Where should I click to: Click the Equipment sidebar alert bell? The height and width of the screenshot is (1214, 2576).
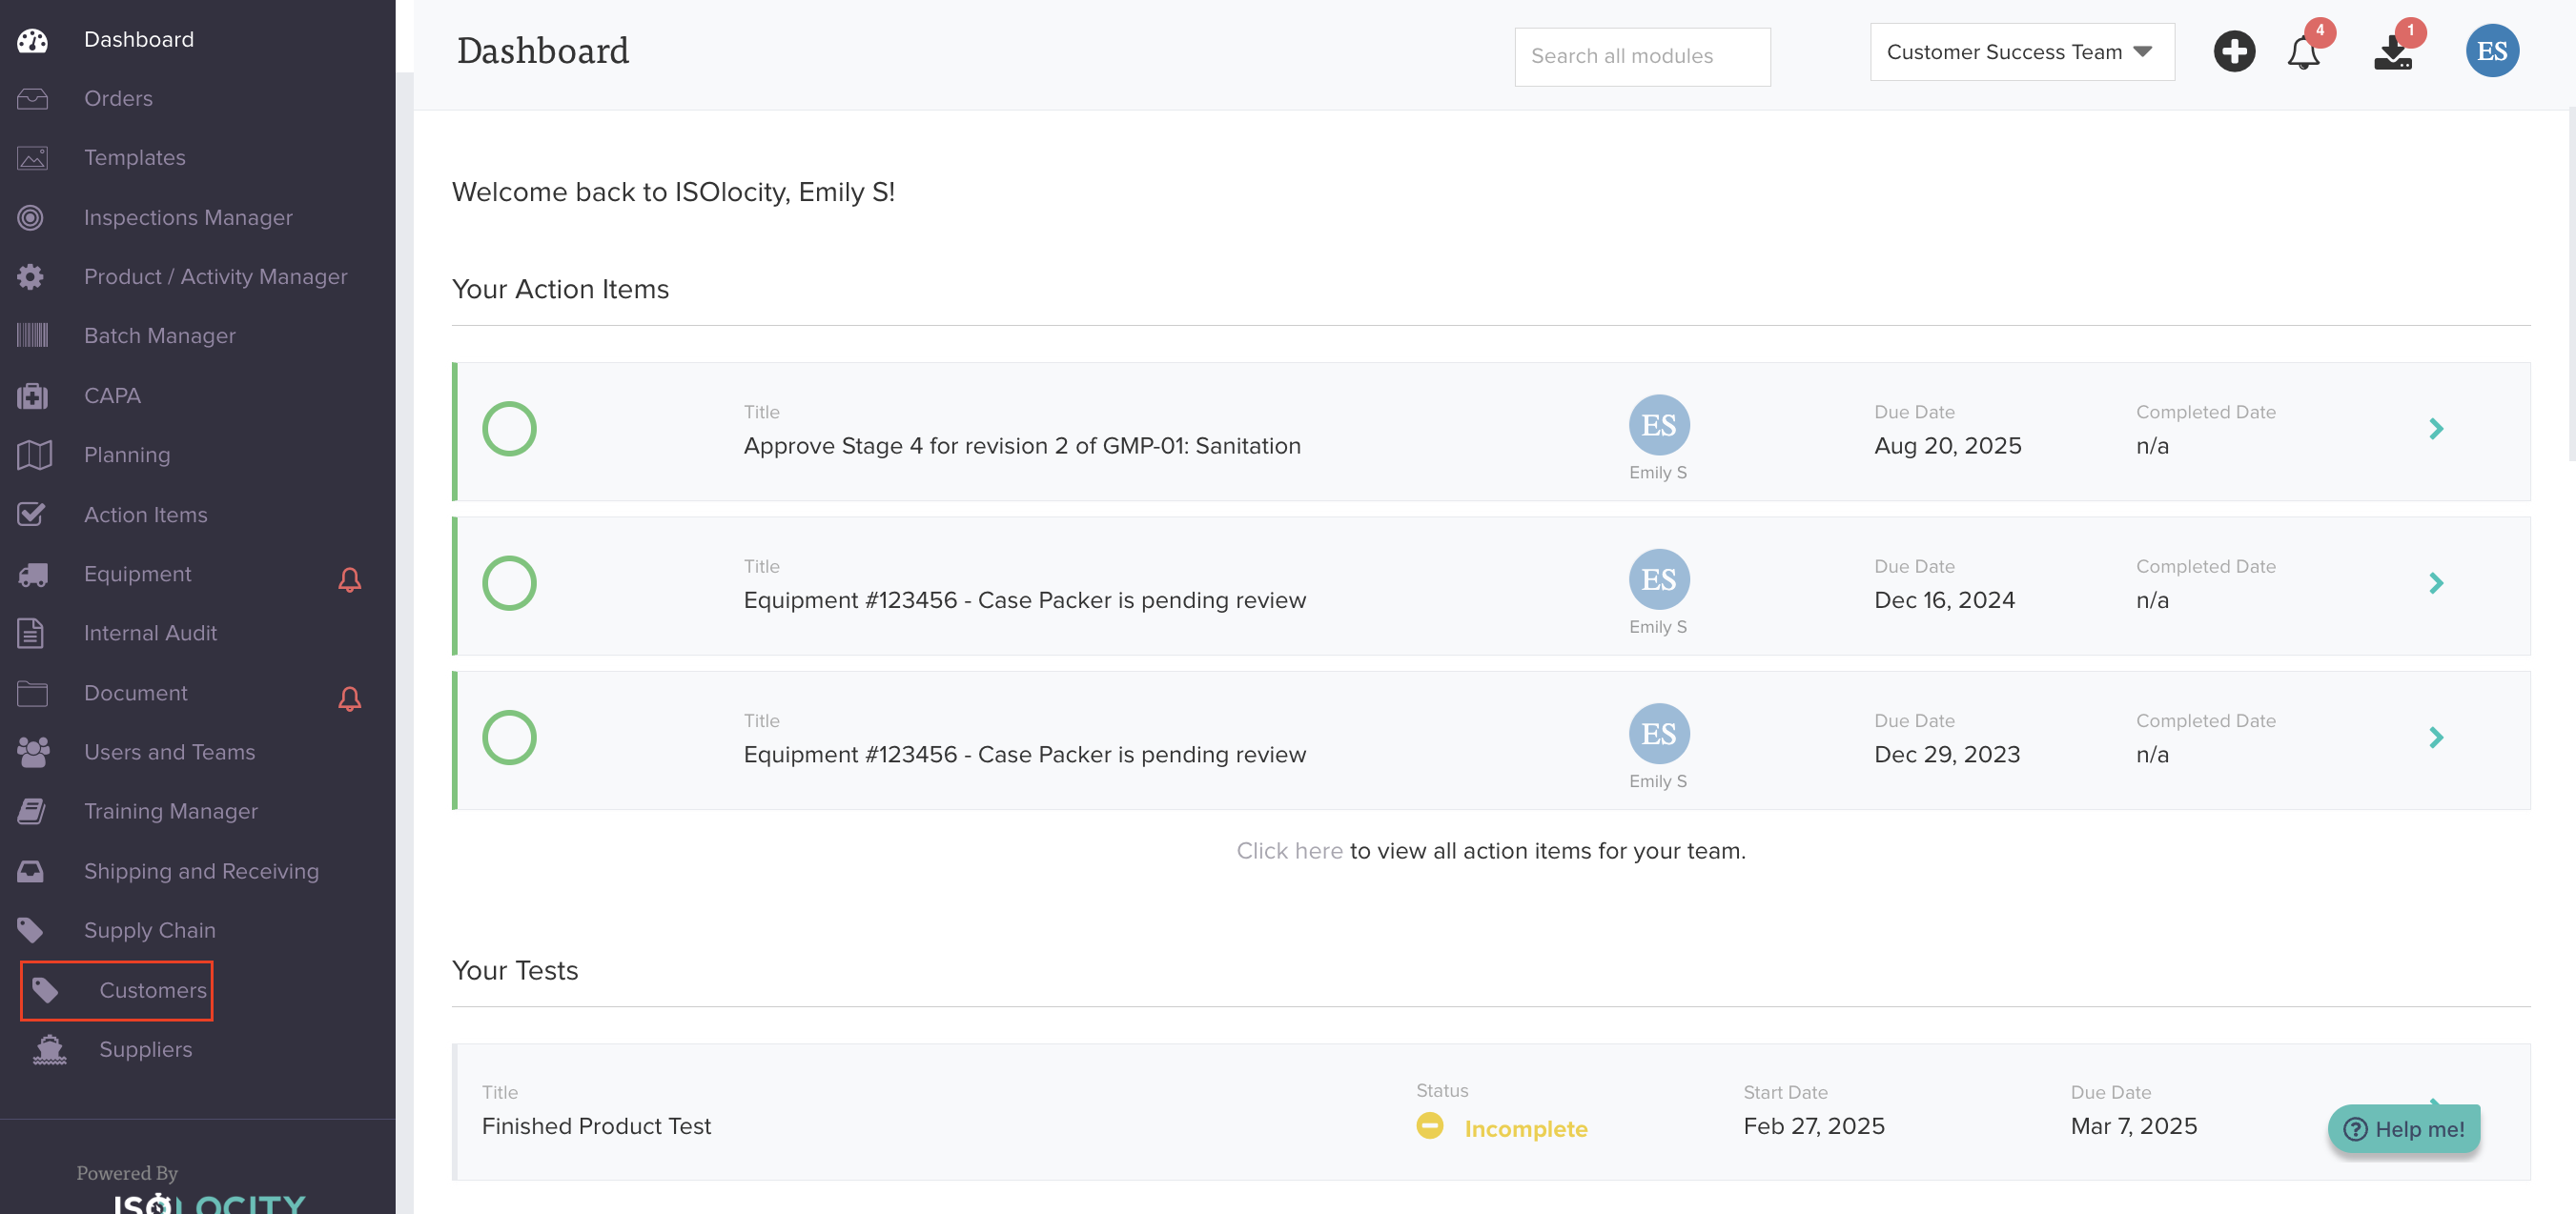pyautogui.click(x=349, y=578)
